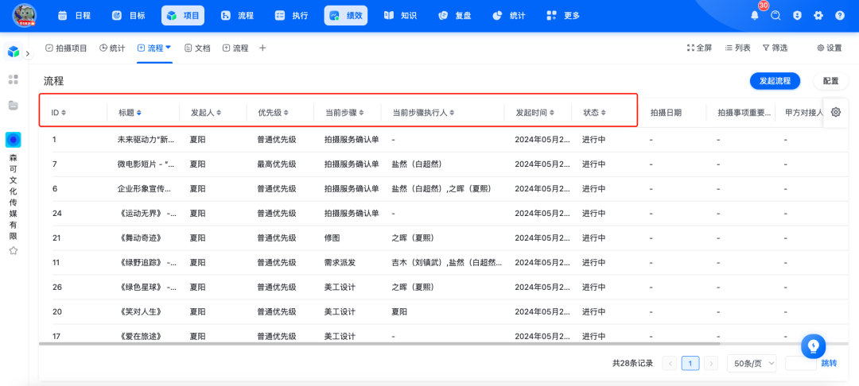
Task: Open row titled 《笑对人生》
Action: coord(139,311)
